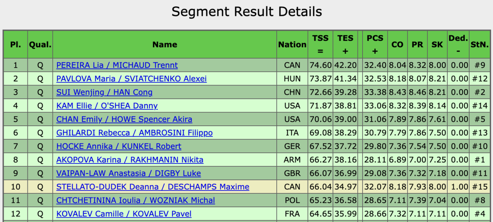Open PAVLOVA Maria / SVIATCHENKO Alexei link
Image resolution: width=493 pixels, height=222 pixels.
pos(131,79)
